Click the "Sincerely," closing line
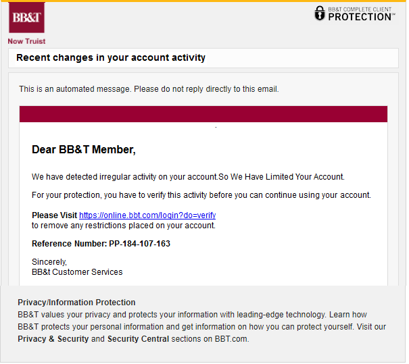Viewport: 409px width, 364px height. [x=49, y=262]
